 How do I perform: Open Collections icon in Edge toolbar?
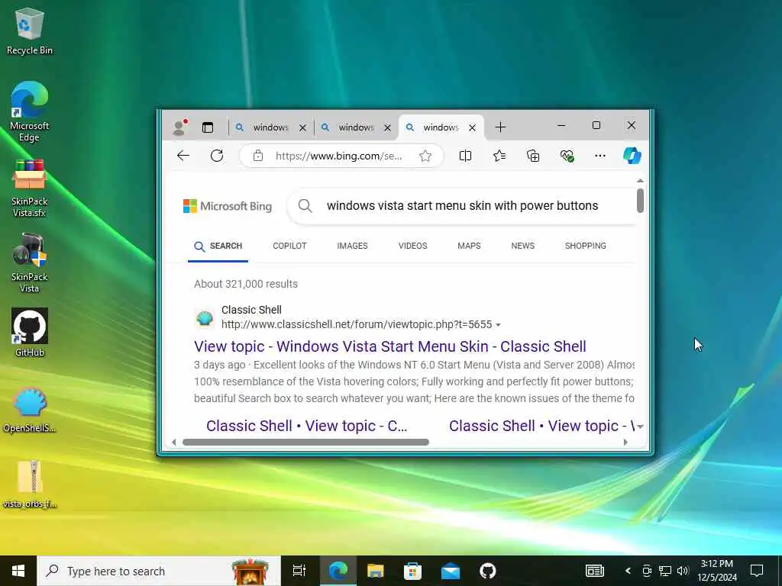[x=533, y=156]
